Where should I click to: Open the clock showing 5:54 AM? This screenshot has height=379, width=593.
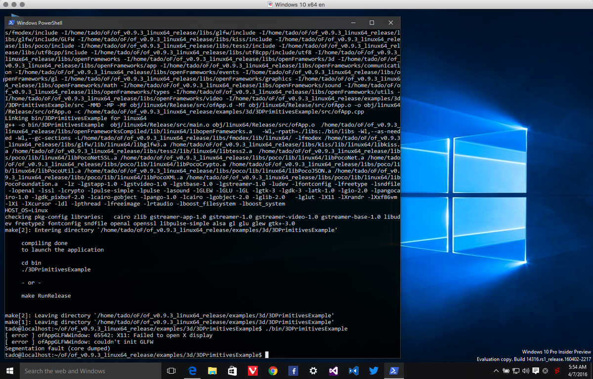[x=577, y=371]
